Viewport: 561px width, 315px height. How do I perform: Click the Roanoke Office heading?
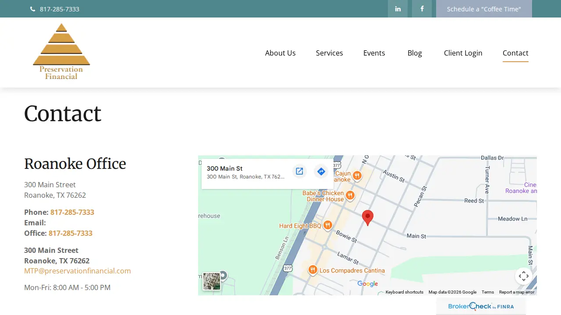pyautogui.click(x=75, y=164)
